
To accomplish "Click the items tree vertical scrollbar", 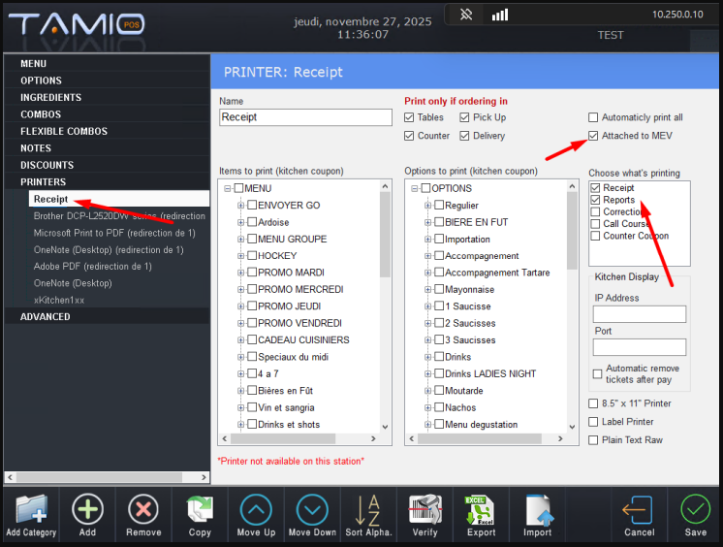I will [x=385, y=234].
